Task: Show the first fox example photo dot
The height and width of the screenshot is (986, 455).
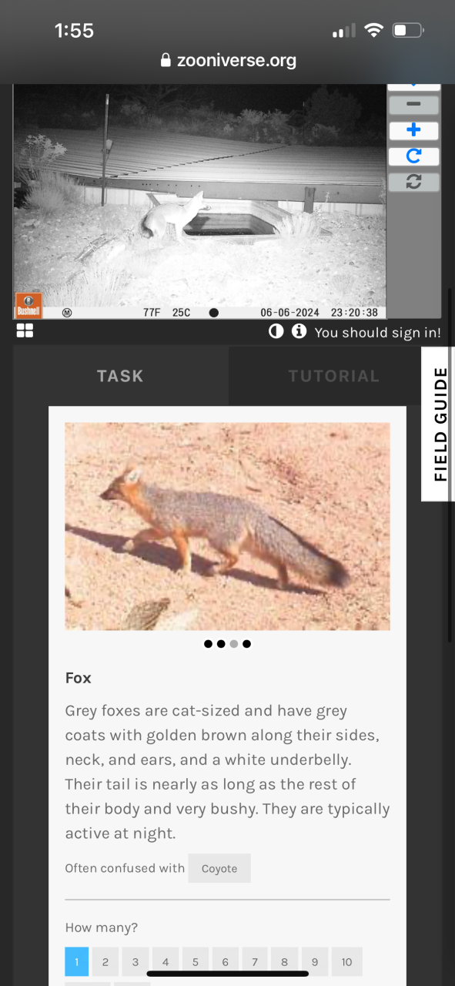Action: (x=209, y=644)
